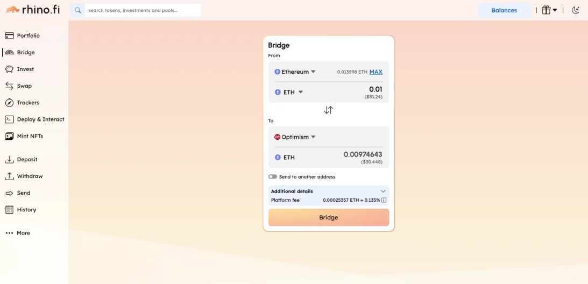
Task: Click the More three-dots icon
Action: pos(9,233)
